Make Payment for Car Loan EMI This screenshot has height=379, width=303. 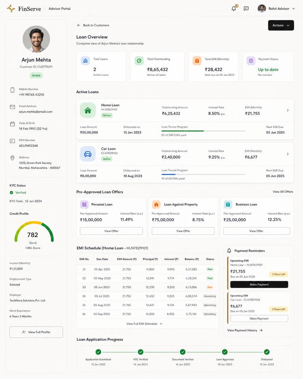click(259, 319)
